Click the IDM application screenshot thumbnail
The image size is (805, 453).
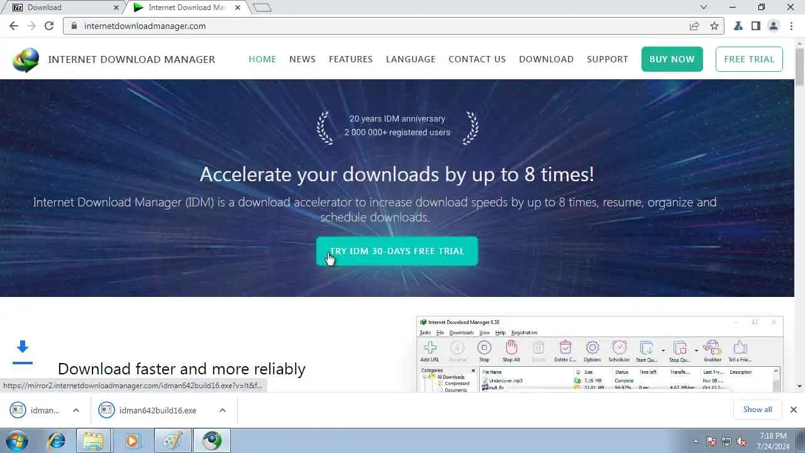600,354
